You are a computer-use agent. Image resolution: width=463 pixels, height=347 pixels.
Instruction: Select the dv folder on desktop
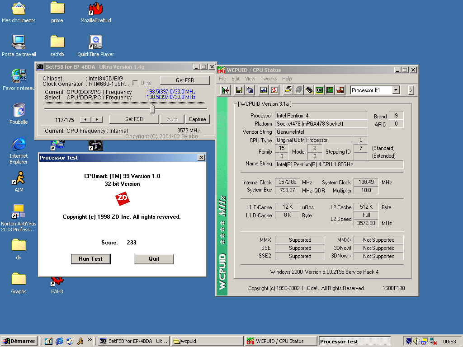pyautogui.click(x=19, y=249)
